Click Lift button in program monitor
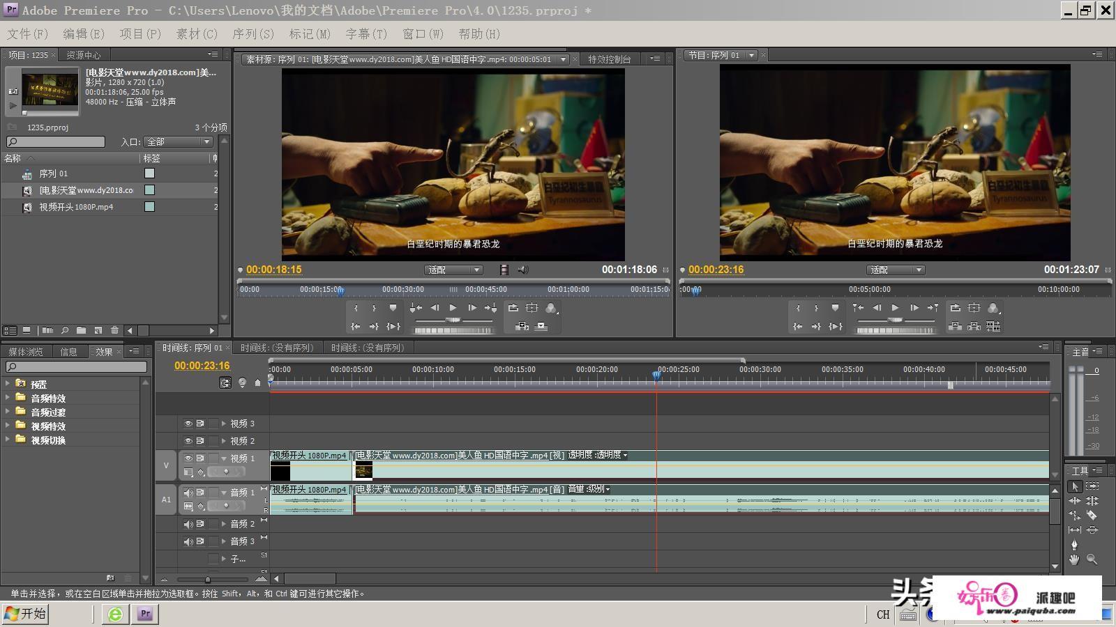1116x627 pixels. 956,326
